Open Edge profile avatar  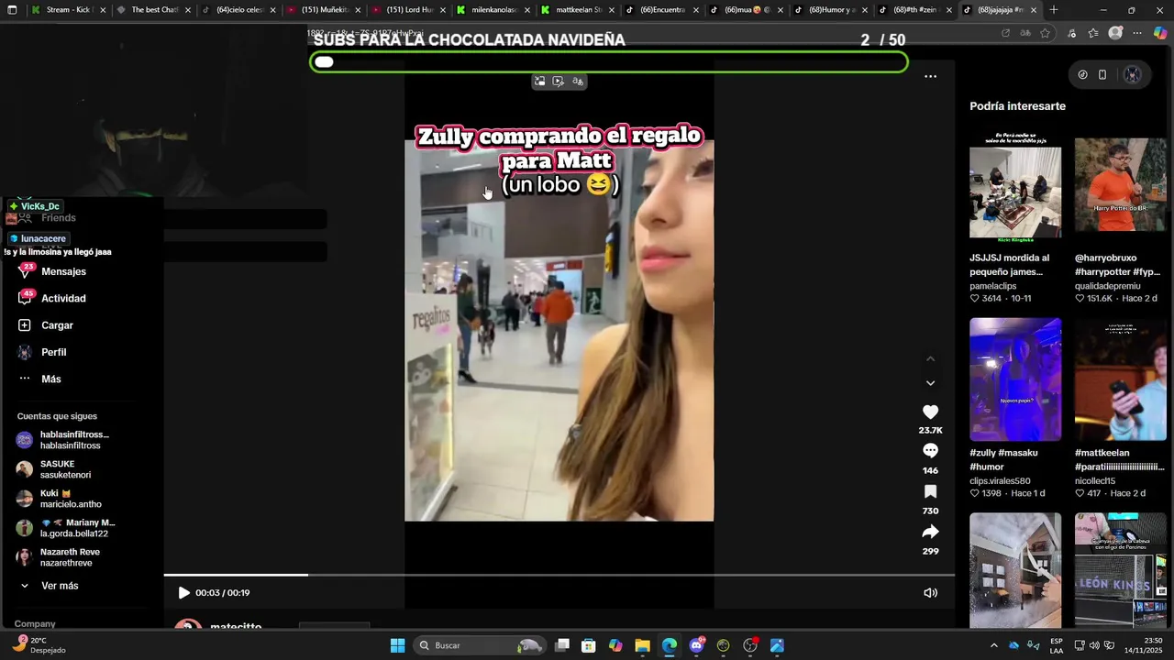pyautogui.click(x=1115, y=33)
